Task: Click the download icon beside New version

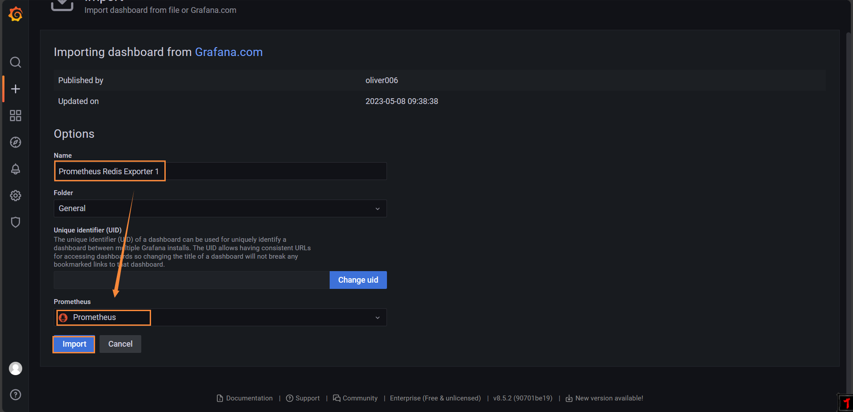Action: tap(569, 398)
